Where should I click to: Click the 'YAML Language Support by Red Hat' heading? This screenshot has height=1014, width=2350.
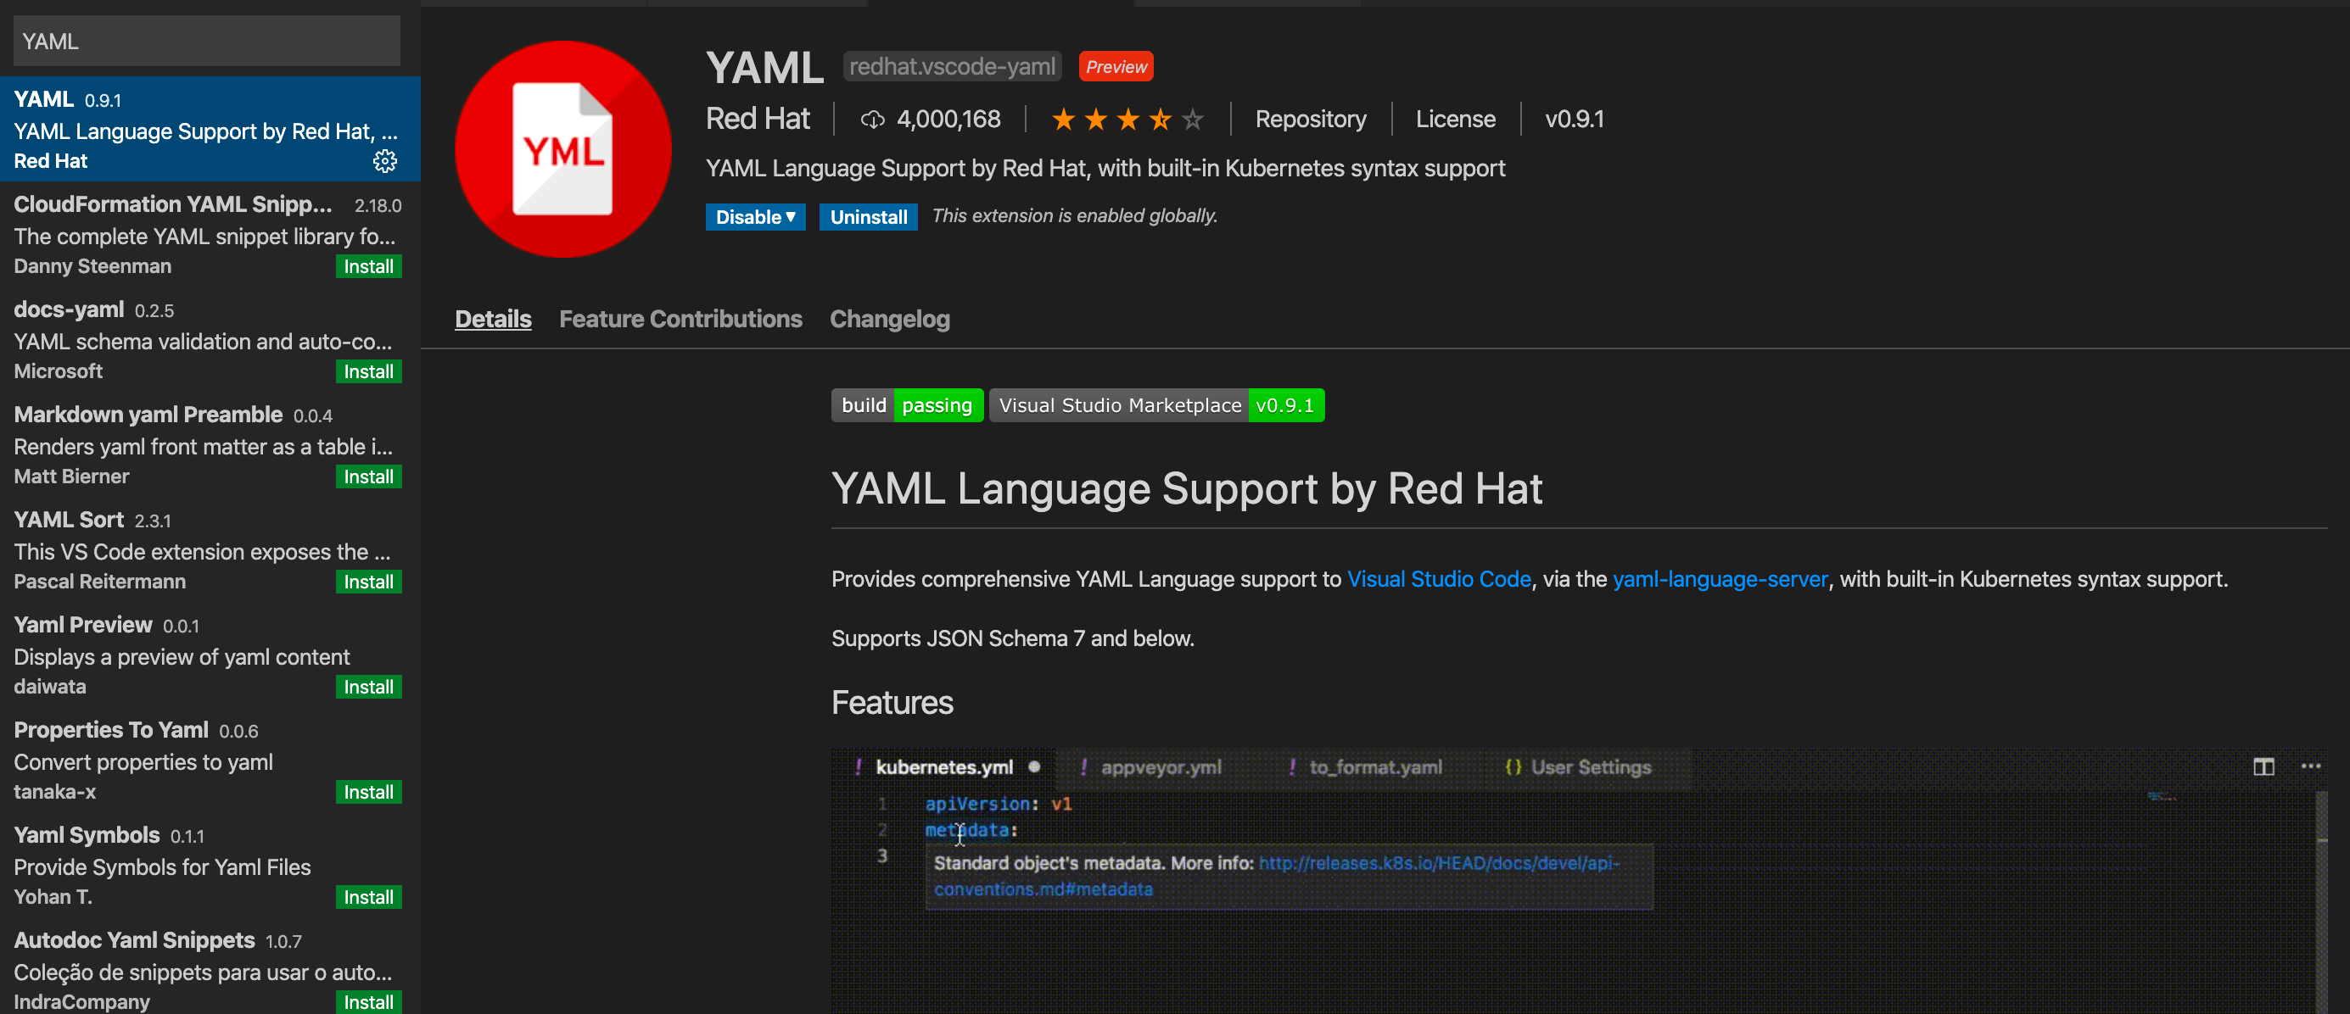1186,490
